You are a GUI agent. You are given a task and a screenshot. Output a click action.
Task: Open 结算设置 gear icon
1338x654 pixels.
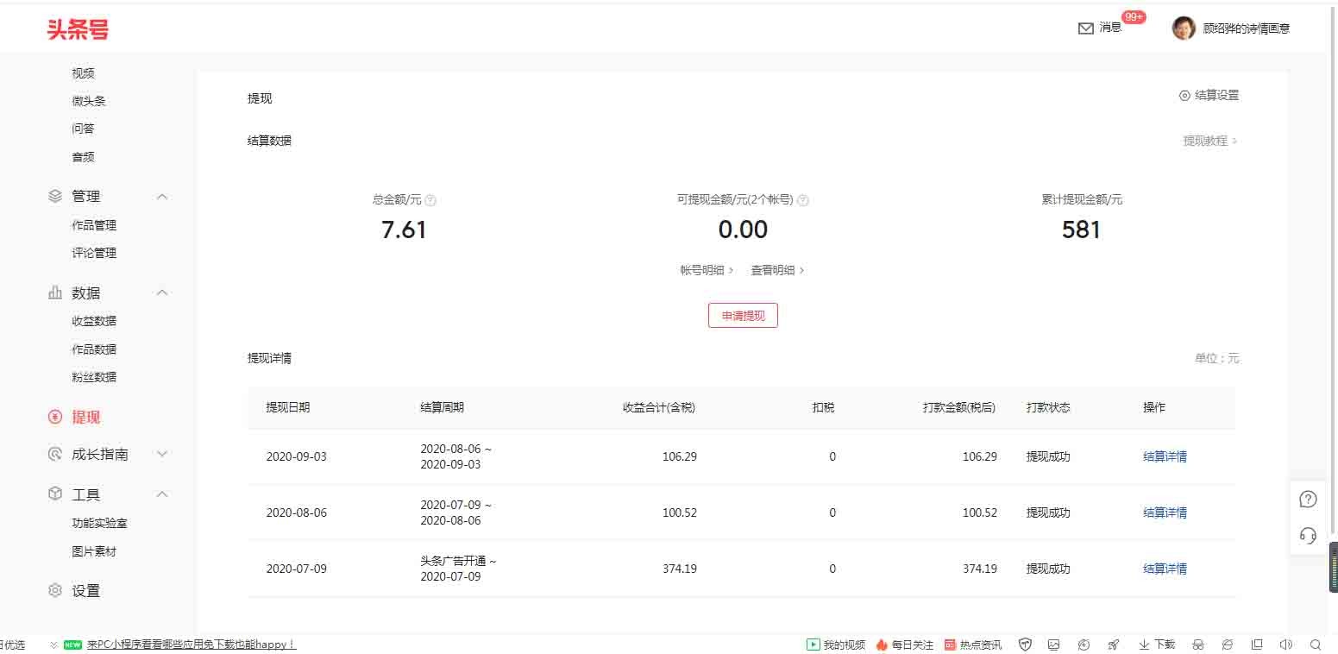pyautogui.click(x=1184, y=96)
